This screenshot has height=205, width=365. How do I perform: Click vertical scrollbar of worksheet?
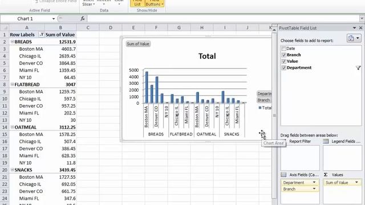point(274,116)
